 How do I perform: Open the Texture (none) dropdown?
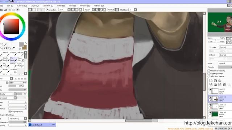tap(225, 47)
